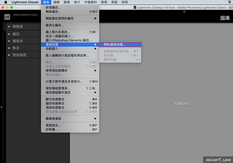Expand the 發佈服務 panel
The image size is (233, 163).
(9, 55)
